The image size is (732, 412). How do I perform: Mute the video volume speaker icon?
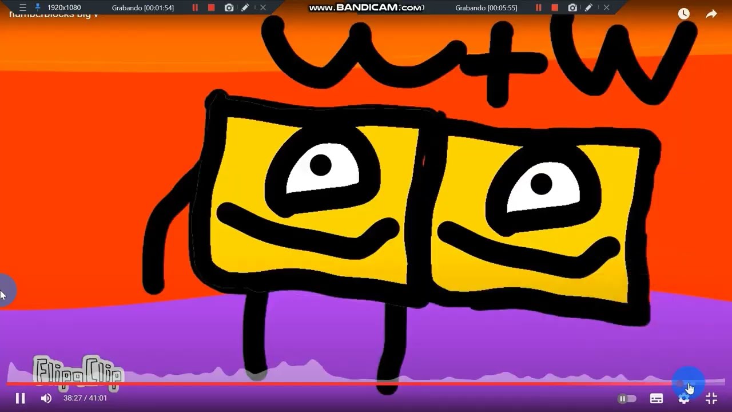tap(46, 398)
